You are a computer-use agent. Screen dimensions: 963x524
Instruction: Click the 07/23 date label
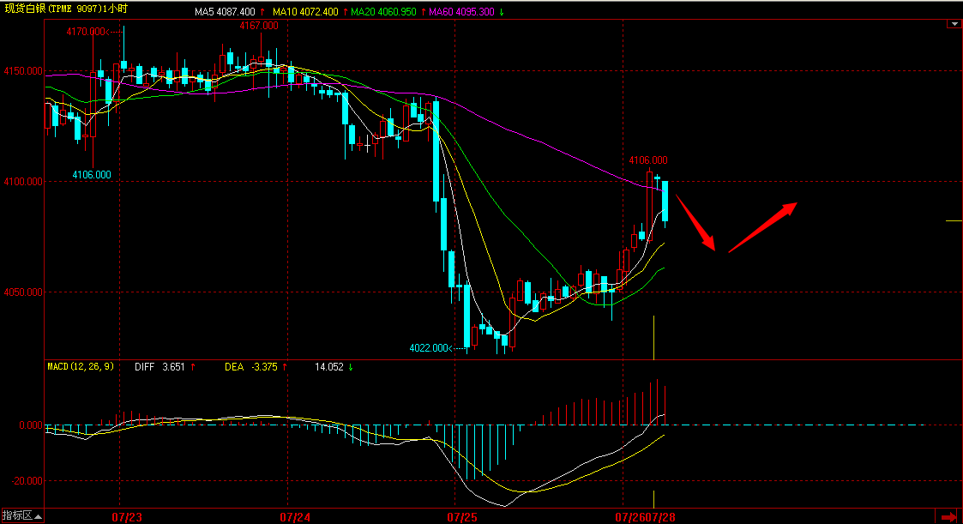pyautogui.click(x=127, y=517)
